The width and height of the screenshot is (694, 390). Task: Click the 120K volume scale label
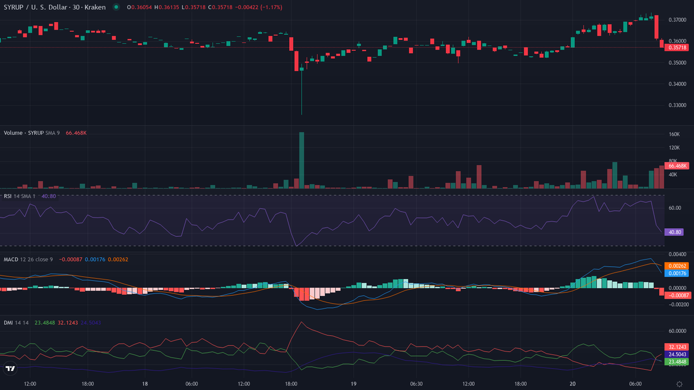pos(674,148)
